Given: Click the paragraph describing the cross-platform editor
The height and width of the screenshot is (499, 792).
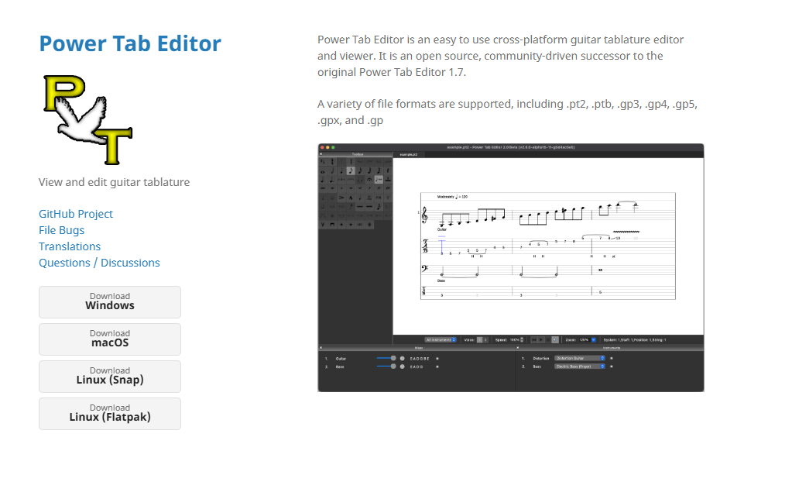Looking at the screenshot, I should click(501, 56).
